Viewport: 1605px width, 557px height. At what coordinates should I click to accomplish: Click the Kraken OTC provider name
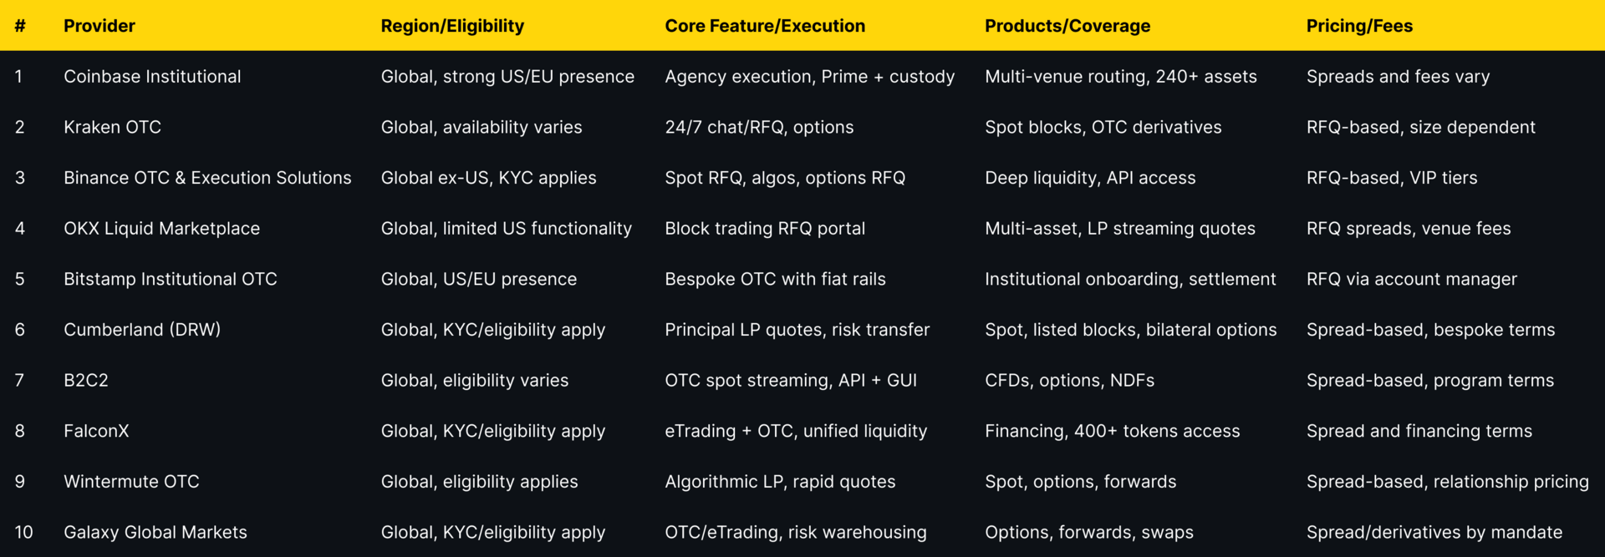pos(112,127)
